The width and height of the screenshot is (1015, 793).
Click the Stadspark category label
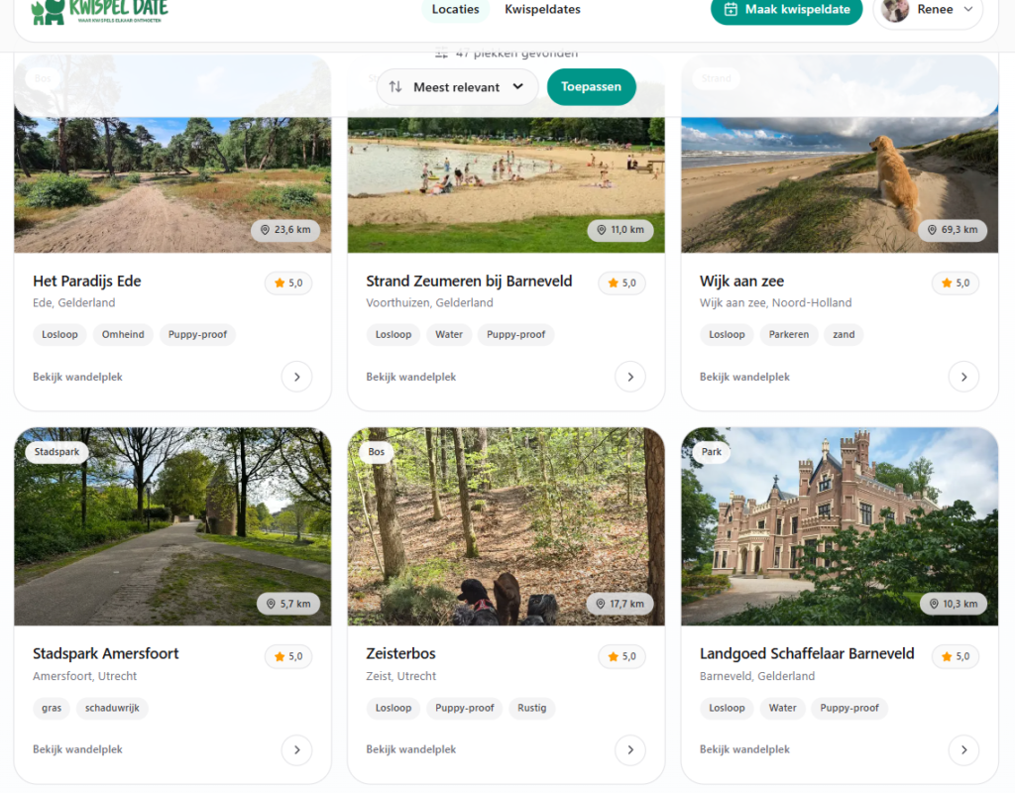pos(56,452)
